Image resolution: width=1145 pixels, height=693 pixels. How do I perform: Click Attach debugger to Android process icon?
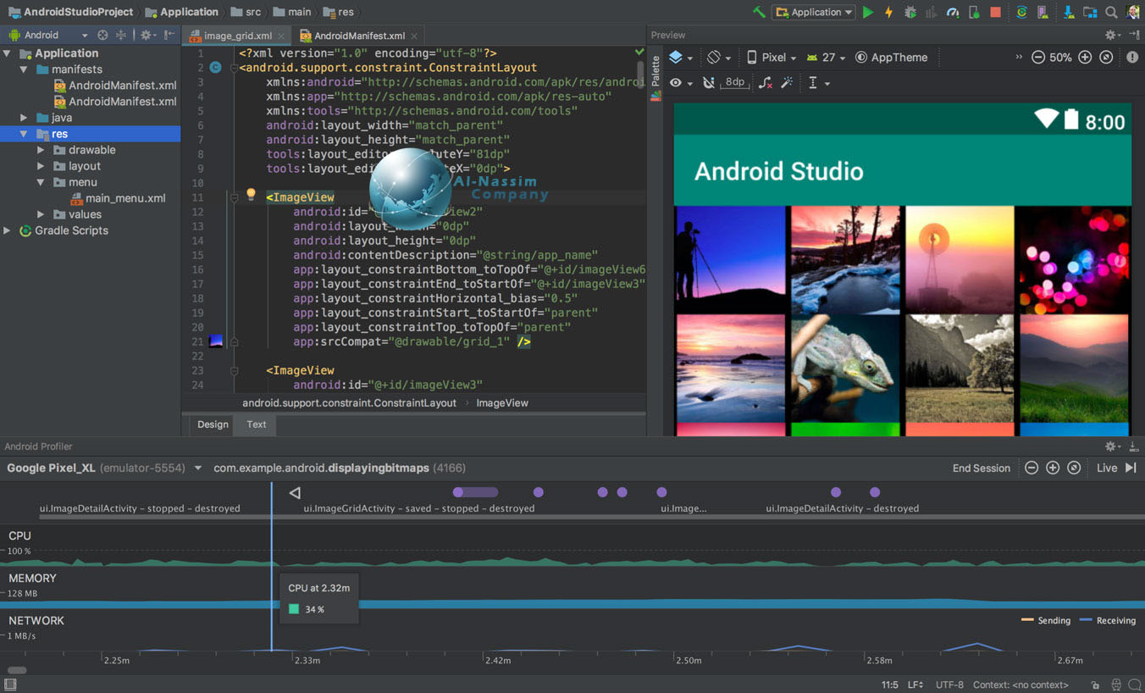(x=974, y=12)
